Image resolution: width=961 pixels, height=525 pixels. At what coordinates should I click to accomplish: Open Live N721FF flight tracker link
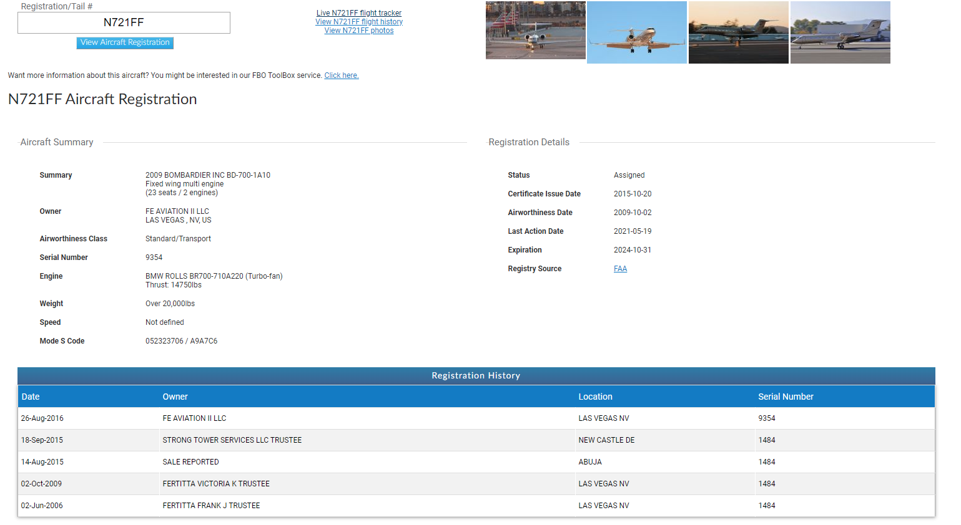tap(359, 13)
